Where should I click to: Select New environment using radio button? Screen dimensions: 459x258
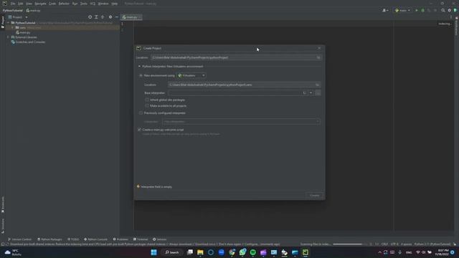[141, 75]
